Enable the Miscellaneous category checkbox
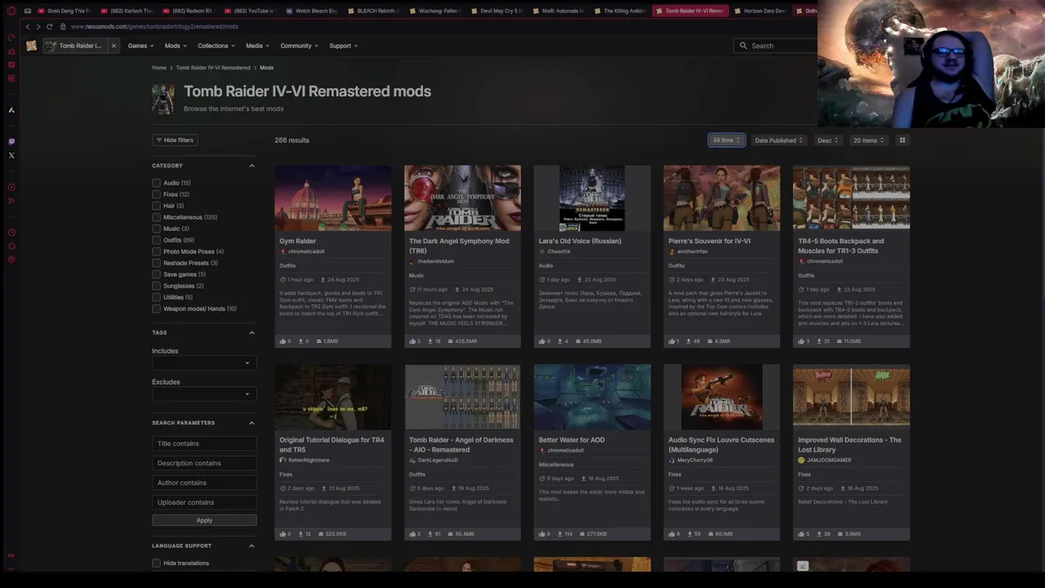Viewport: 1045px width, 588px height. tap(156, 217)
